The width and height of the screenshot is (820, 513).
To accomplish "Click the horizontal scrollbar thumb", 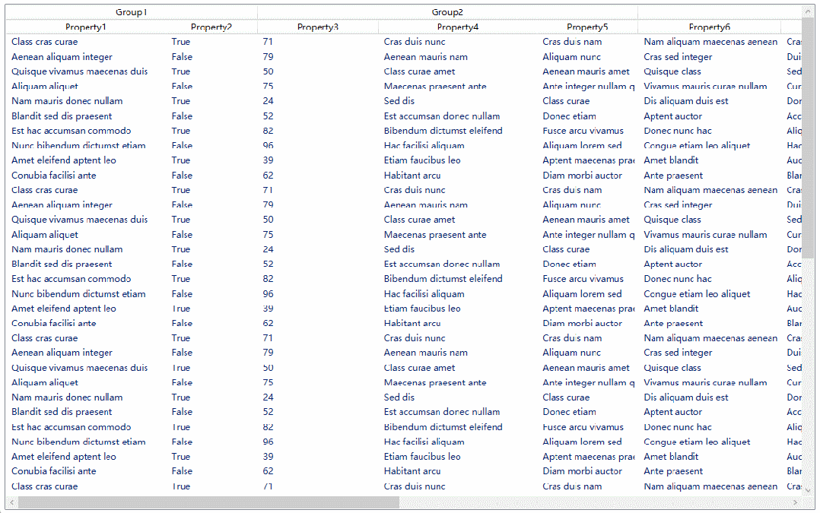I will [x=208, y=502].
